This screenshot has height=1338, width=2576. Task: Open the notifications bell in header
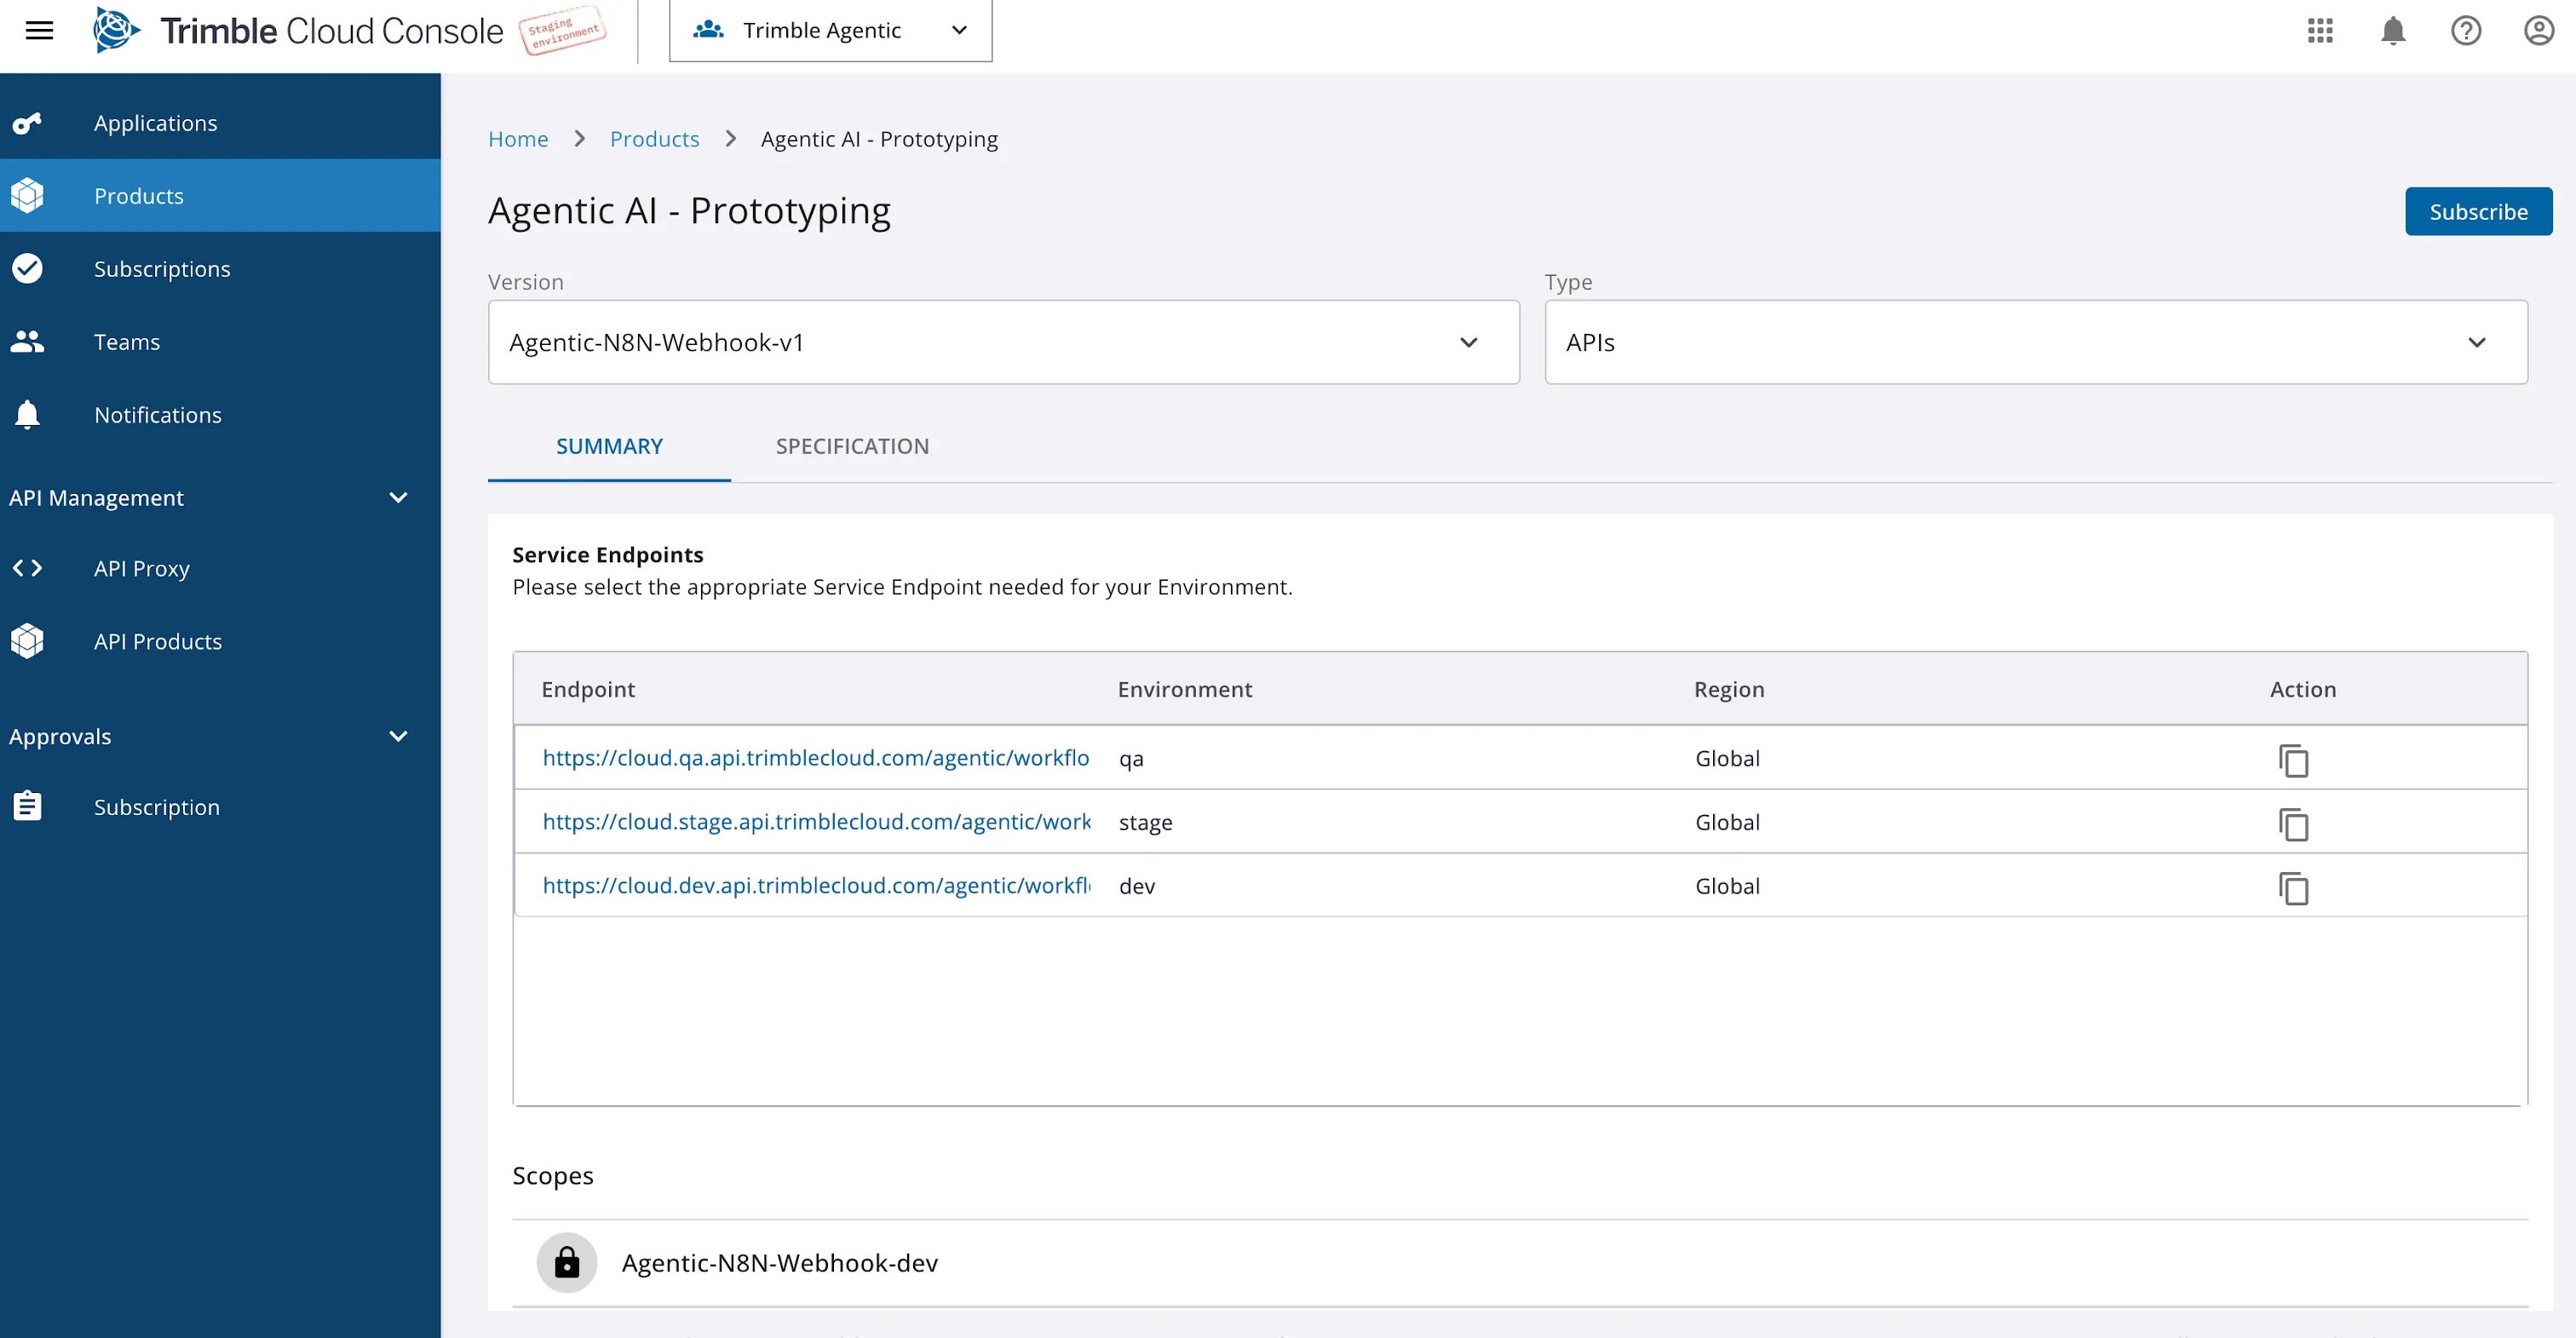2393,31
